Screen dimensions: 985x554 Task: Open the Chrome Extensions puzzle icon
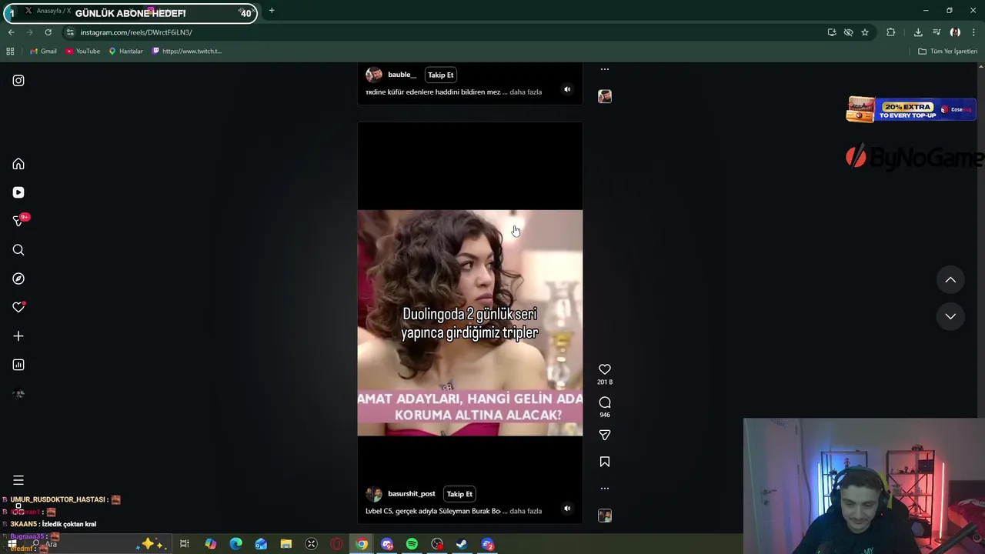pyautogui.click(x=891, y=32)
